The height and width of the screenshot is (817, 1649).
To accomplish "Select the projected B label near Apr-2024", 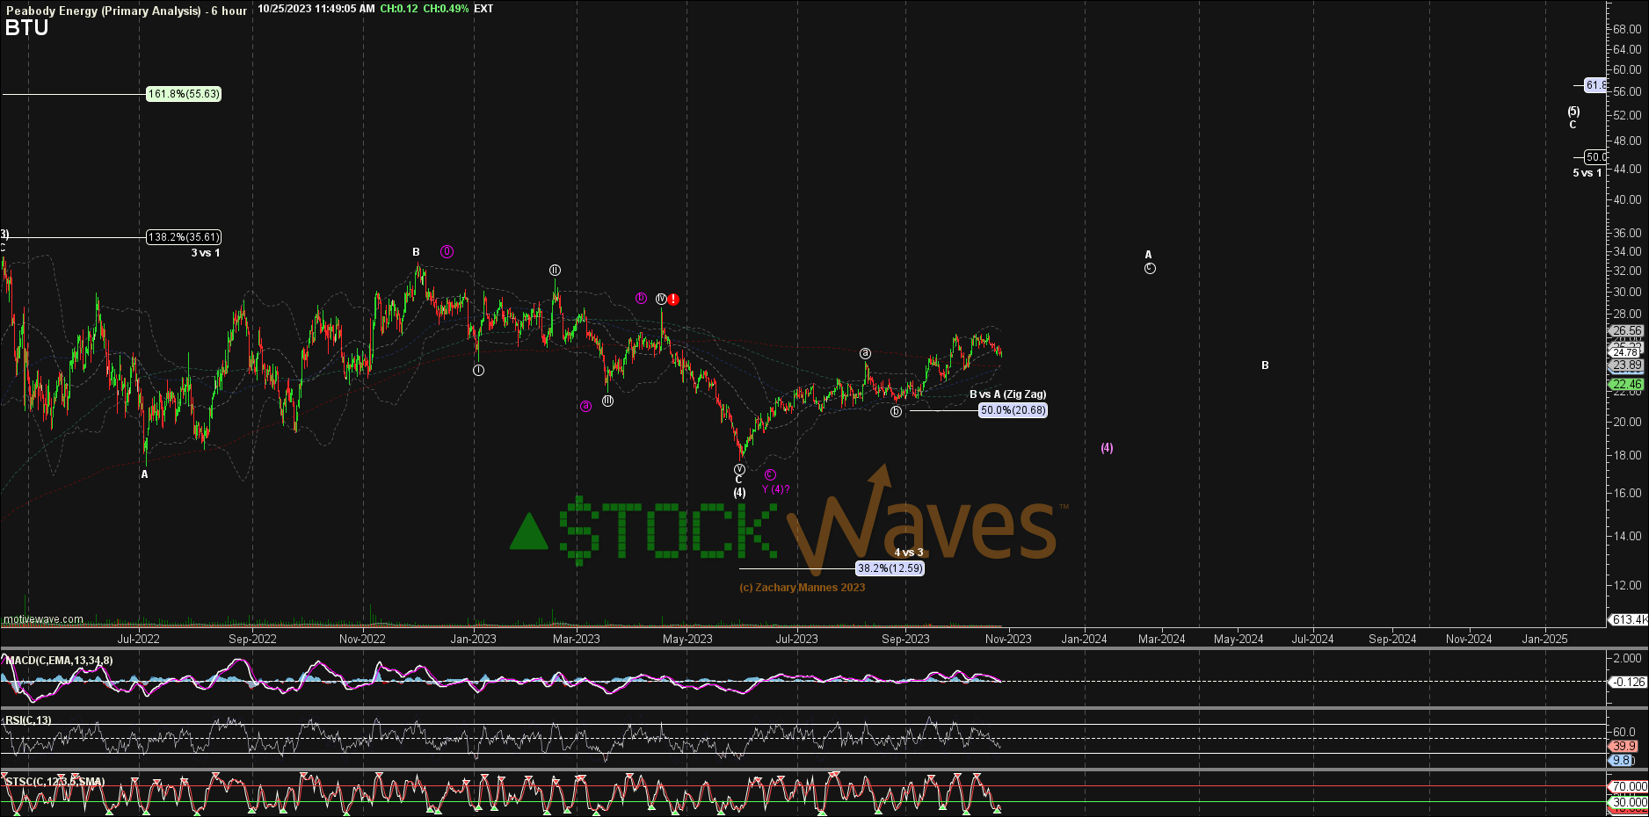I will 1265,365.
